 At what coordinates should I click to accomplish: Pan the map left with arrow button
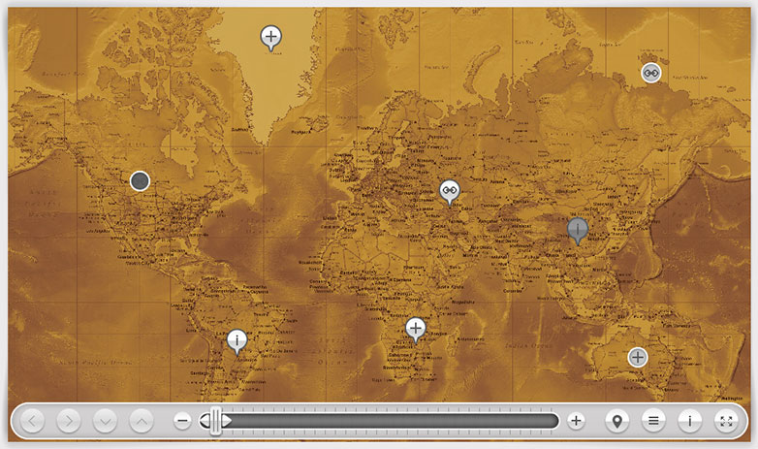[x=32, y=421]
